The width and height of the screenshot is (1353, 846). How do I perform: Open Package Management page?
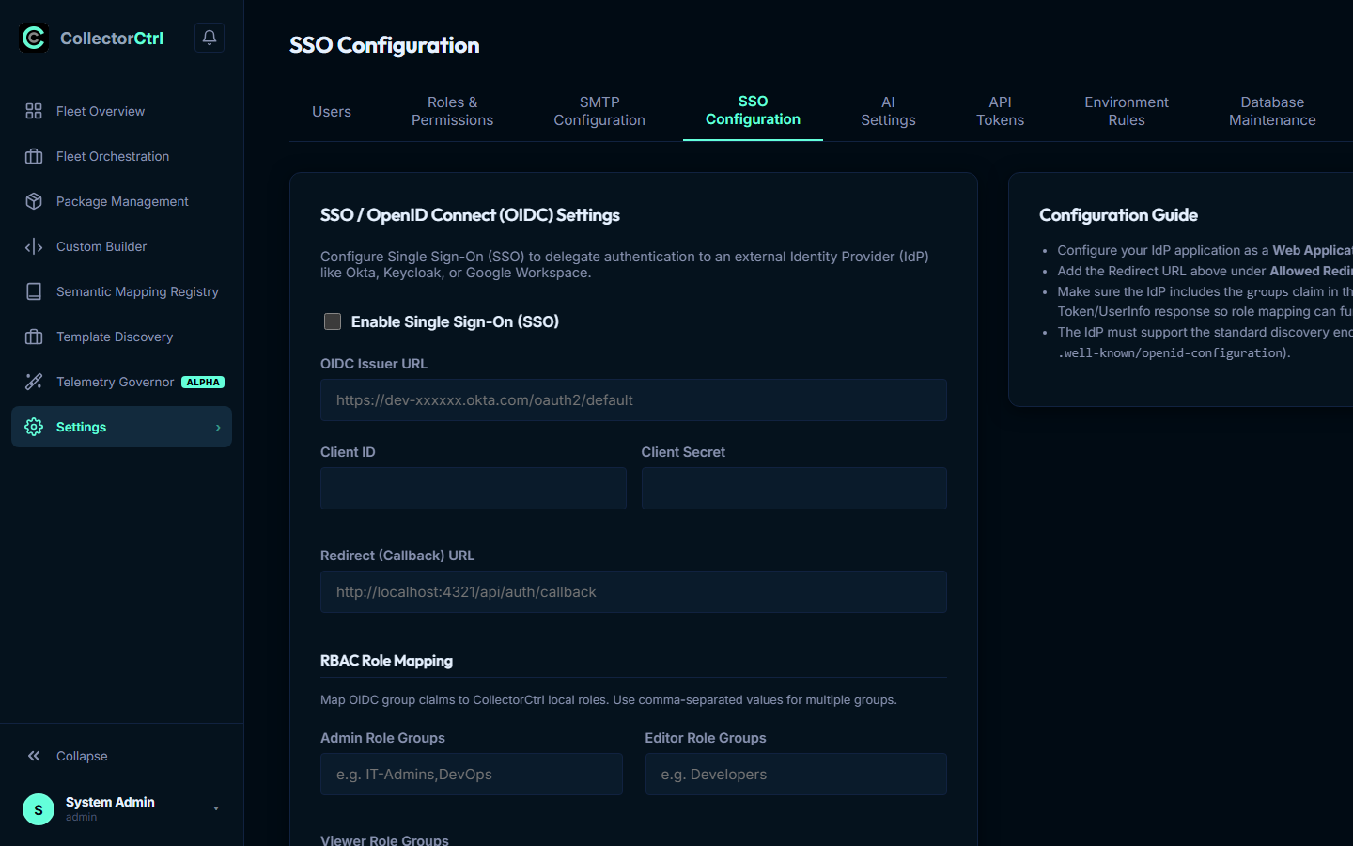pos(121,201)
